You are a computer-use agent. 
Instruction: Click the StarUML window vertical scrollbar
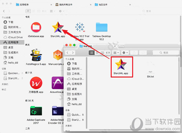click(179, 86)
